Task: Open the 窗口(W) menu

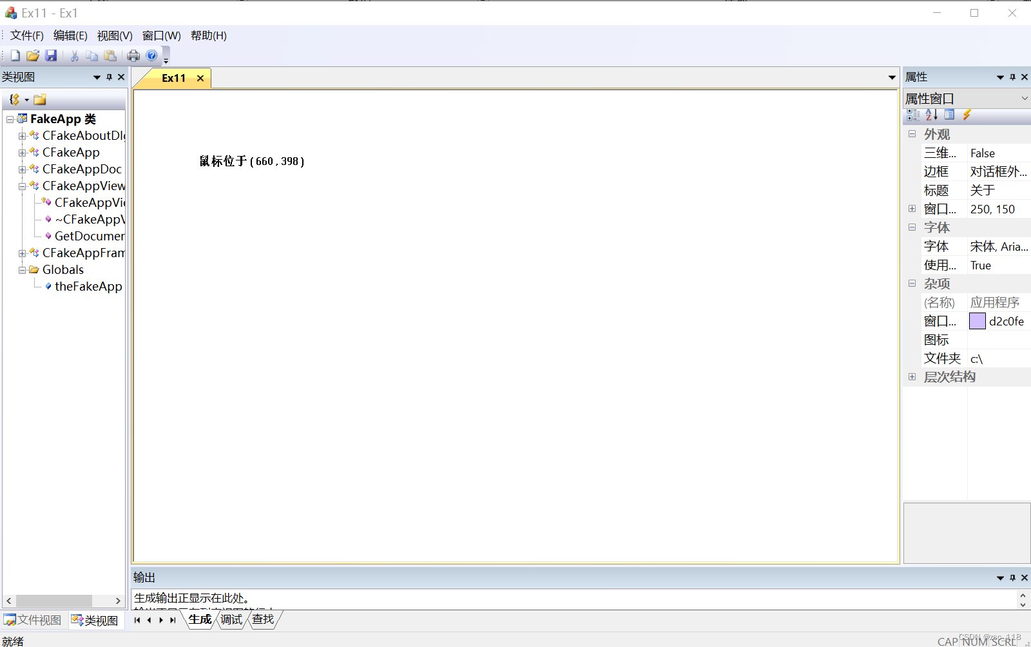Action: (x=161, y=36)
